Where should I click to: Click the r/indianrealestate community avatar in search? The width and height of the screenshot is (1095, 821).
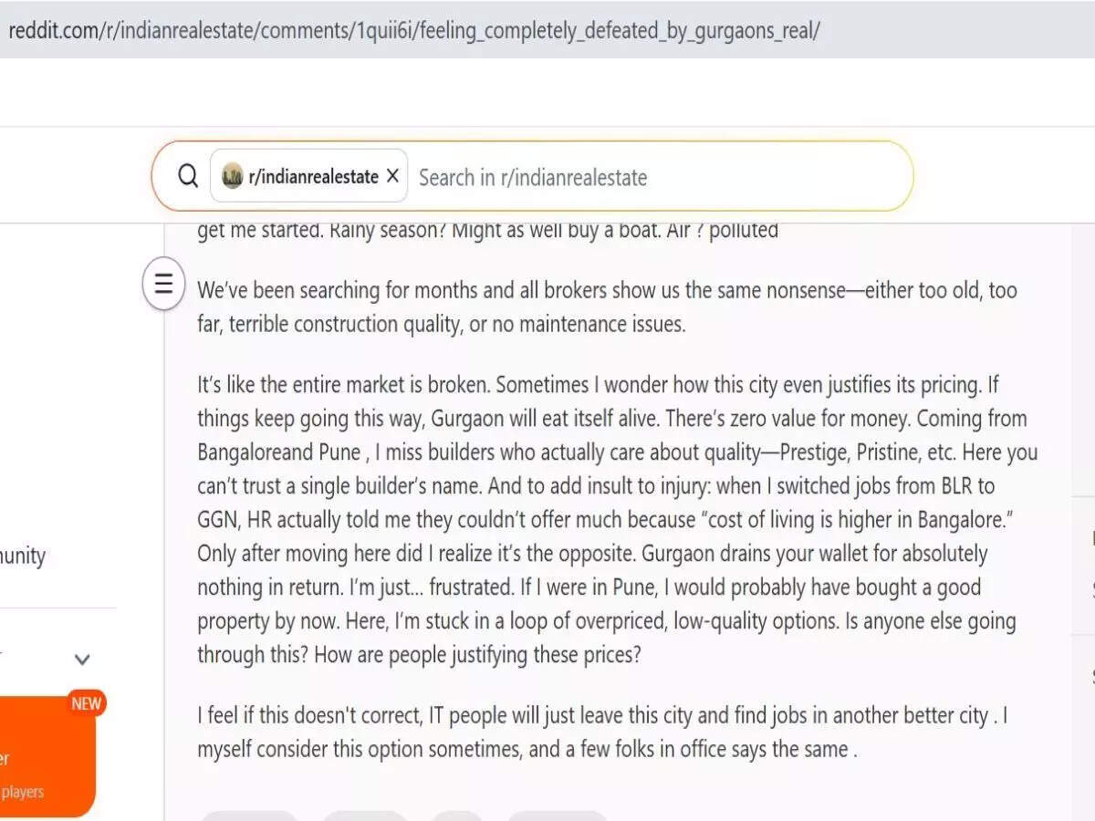(233, 176)
